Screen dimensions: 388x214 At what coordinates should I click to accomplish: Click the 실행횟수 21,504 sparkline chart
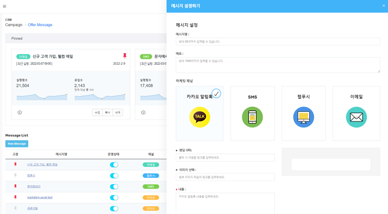[x=42, y=96]
